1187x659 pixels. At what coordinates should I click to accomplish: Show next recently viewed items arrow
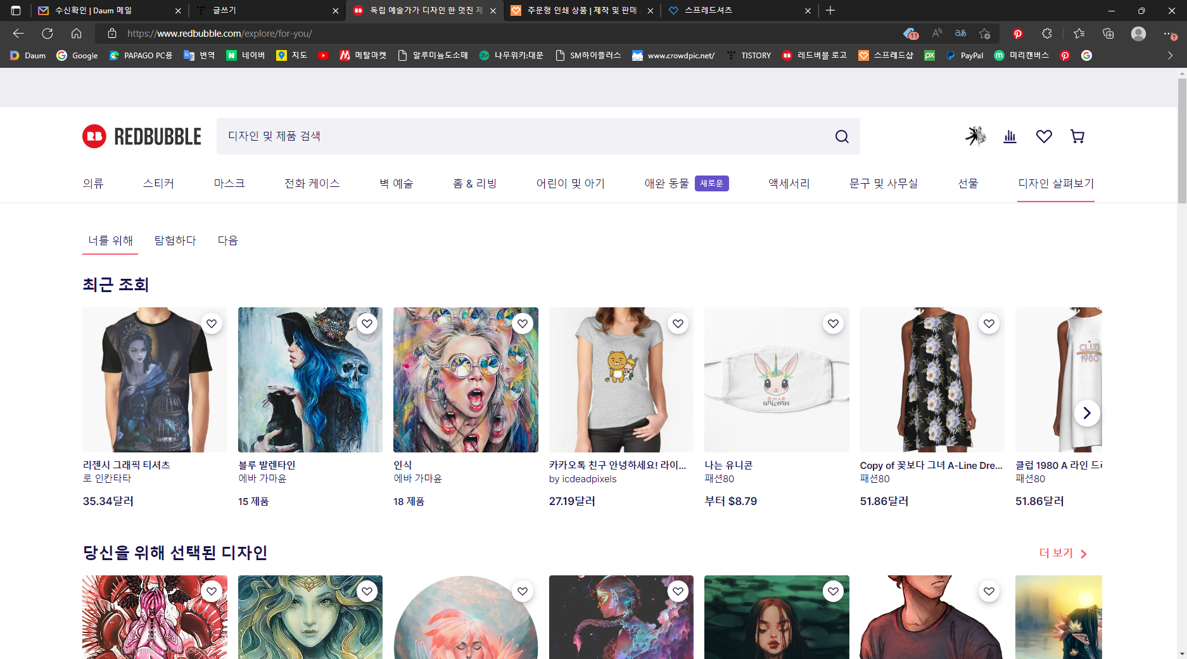point(1087,413)
